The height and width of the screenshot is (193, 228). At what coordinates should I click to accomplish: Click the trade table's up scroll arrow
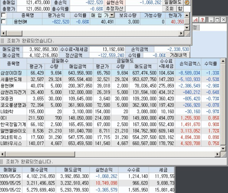[223, 61]
